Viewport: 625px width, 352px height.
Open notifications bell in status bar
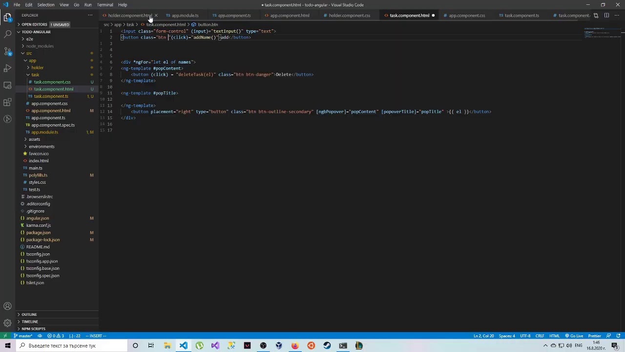(619, 336)
